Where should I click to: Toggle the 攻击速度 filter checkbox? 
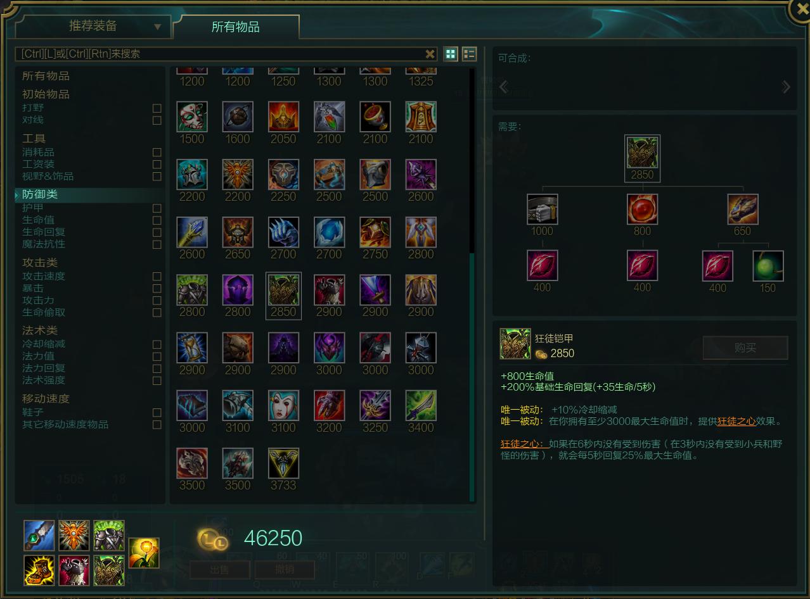point(157,277)
